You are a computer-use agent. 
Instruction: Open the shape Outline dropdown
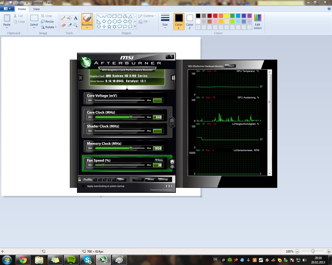click(x=147, y=16)
